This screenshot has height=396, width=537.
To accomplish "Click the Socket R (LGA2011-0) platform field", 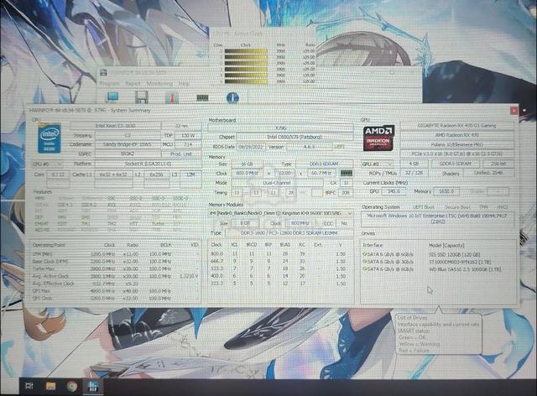I will tap(148, 164).
